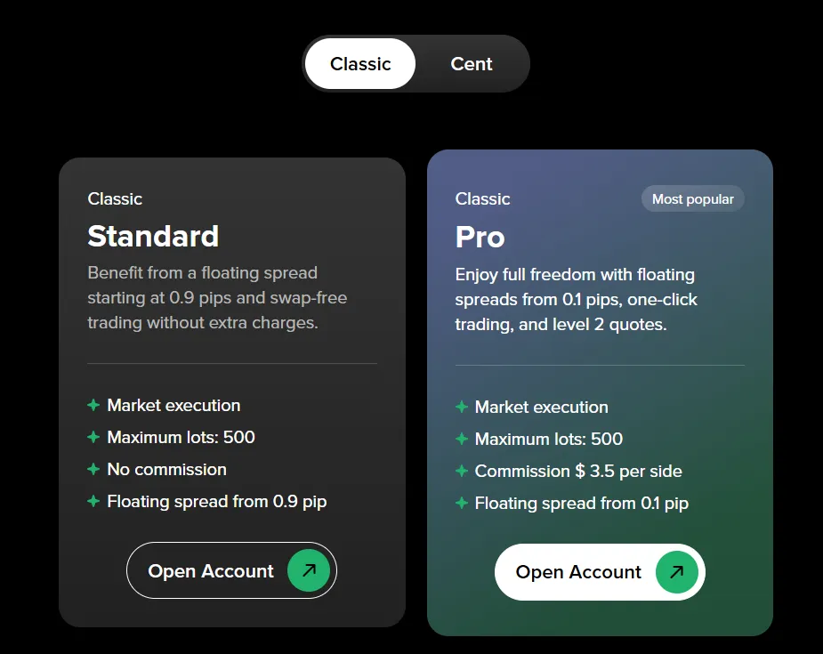823x654 pixels.
Task: Click sparkle icon beside Standard's Maximum lots: 500
Action: click(93, 437)
